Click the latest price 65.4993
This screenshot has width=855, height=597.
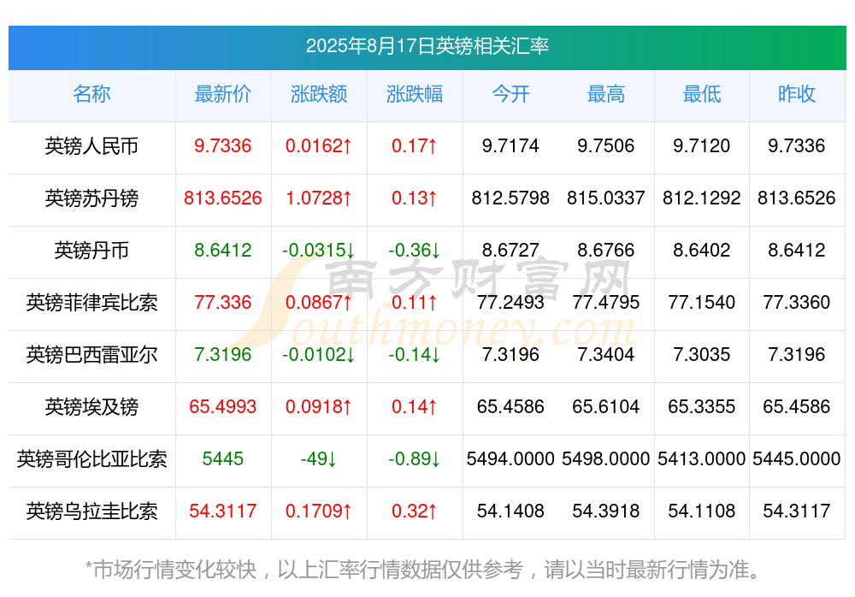pyautogui.click(x=222, y=406)
